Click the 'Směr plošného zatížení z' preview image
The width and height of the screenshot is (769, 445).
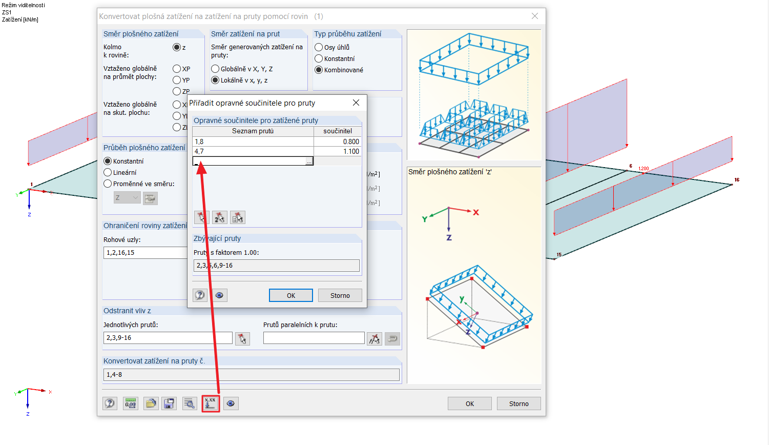pos(474,275)
